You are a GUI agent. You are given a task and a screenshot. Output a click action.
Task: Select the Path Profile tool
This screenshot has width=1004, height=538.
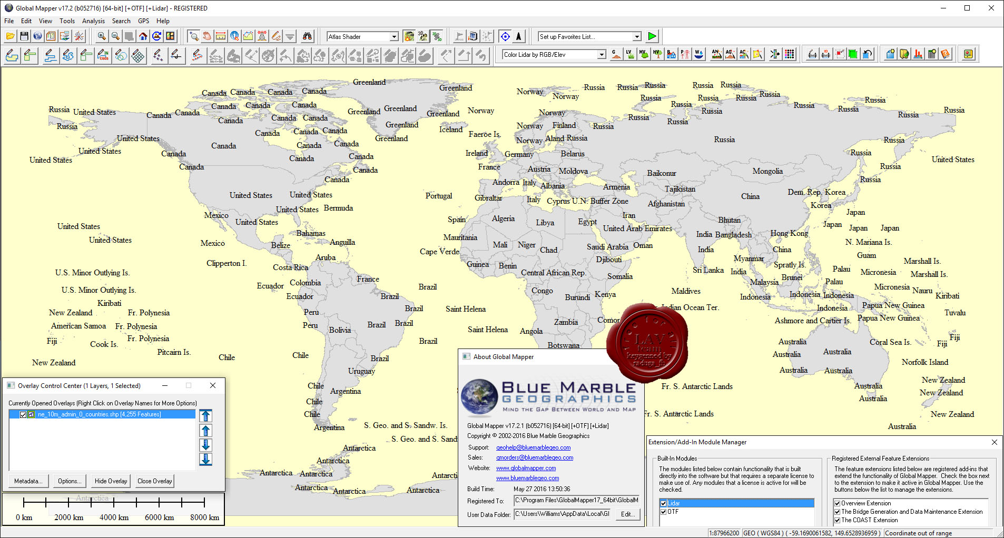pos(248,36)
